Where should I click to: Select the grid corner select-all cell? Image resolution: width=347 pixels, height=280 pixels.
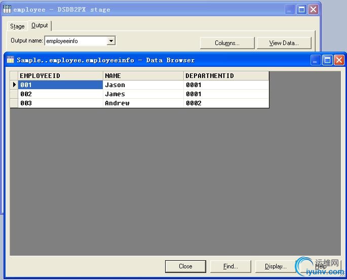[x=14, y=75]
